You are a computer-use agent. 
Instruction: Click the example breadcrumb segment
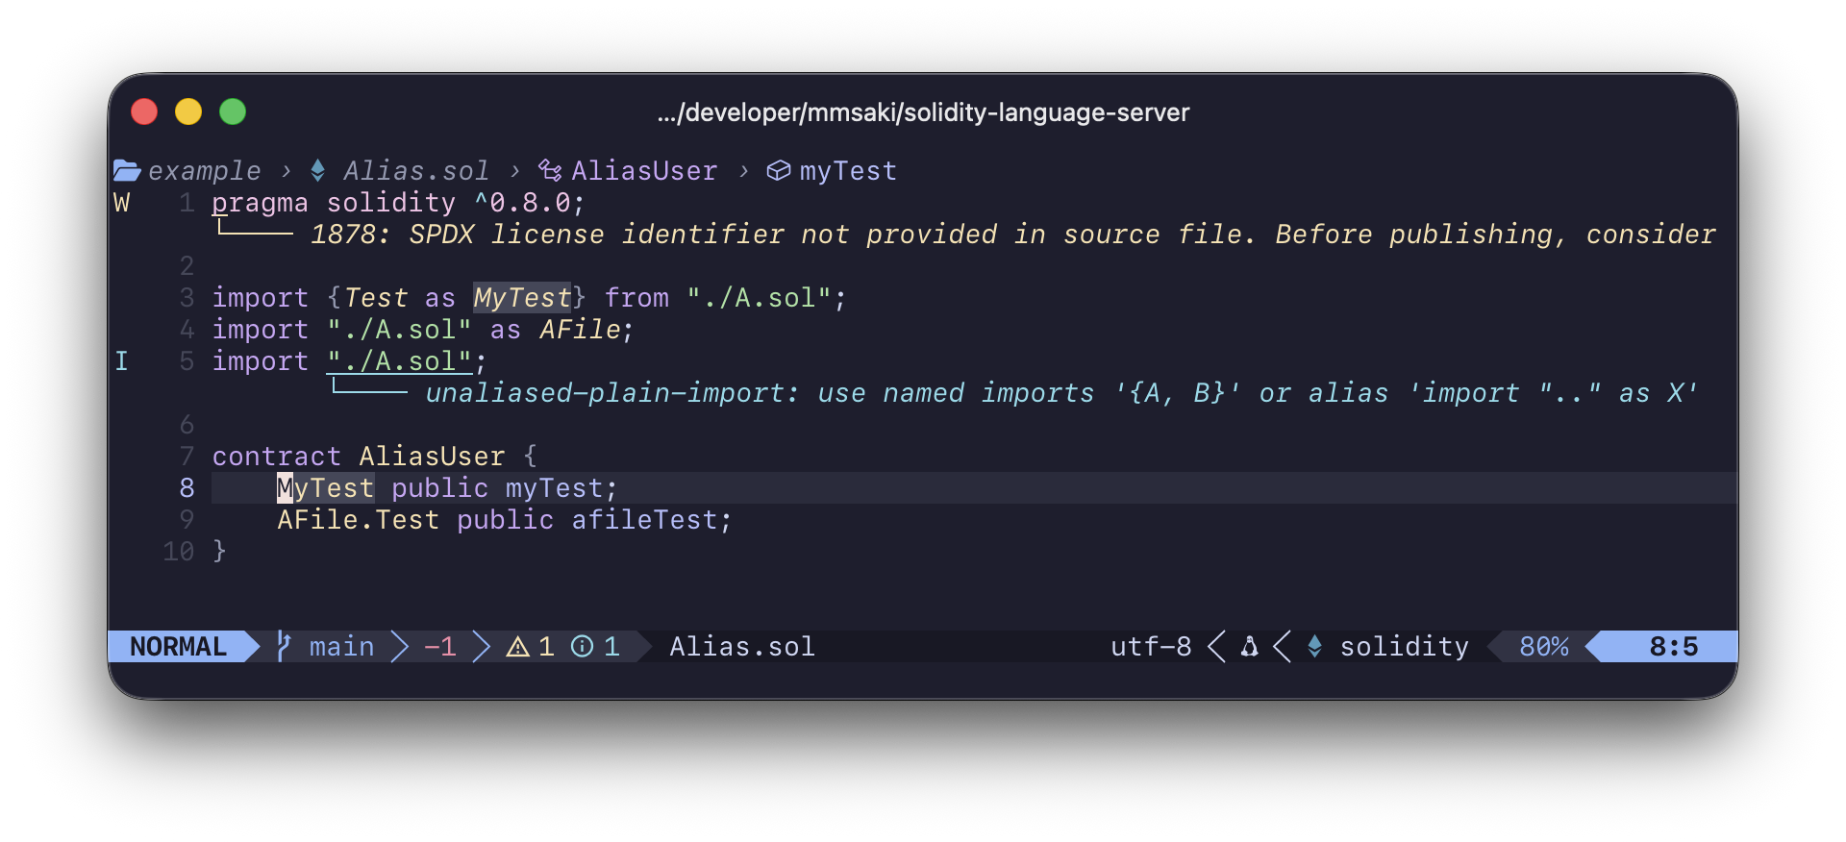point(204,171)
